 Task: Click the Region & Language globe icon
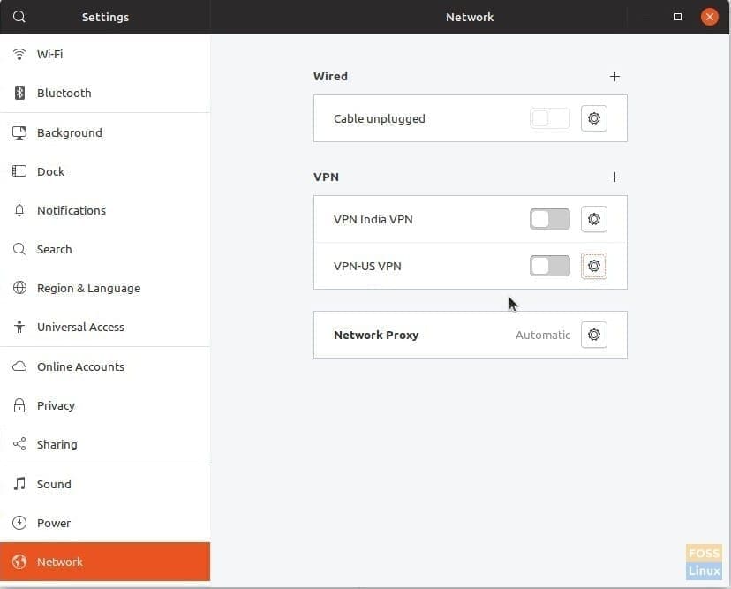[19, 288]
